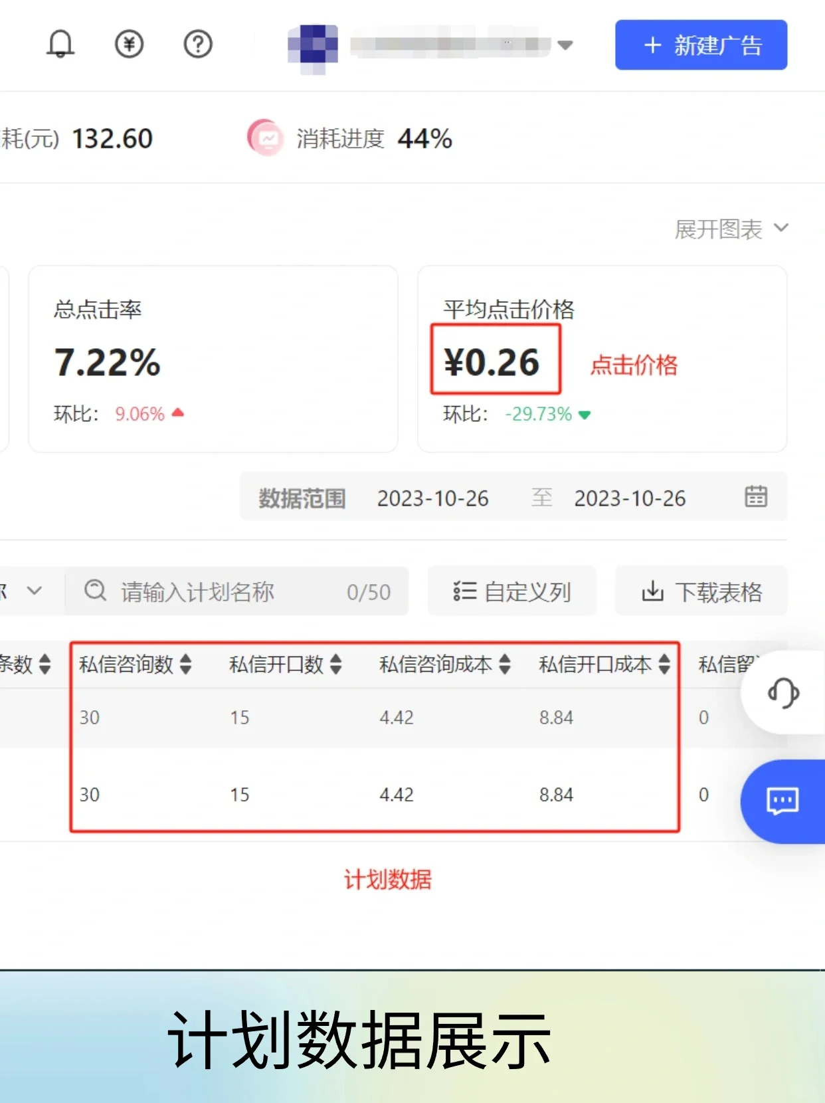Open the blue chat message bubble

(782, 801)
